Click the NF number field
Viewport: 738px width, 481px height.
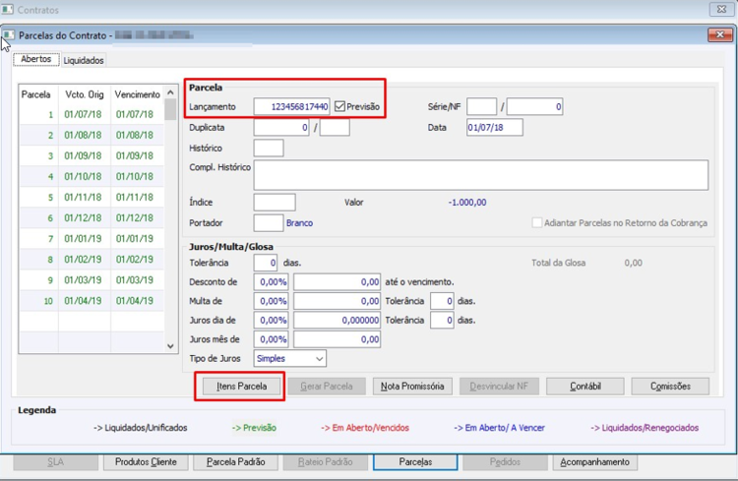pyautogui.click(x=534, y=107)
